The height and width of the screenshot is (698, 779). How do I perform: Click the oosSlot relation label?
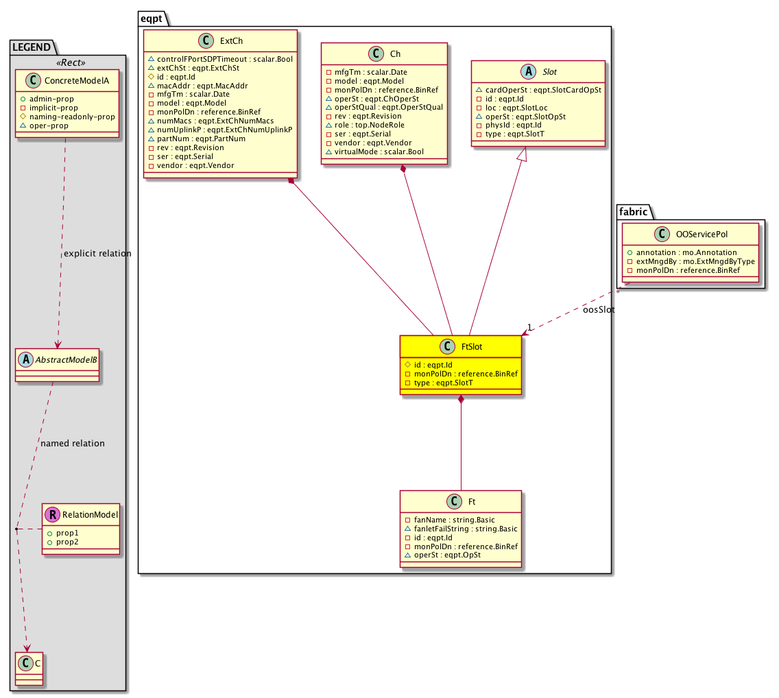click(598, 310)
